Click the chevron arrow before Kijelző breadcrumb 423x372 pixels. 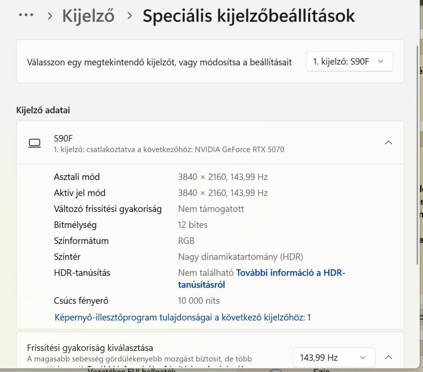click(50, 16)
